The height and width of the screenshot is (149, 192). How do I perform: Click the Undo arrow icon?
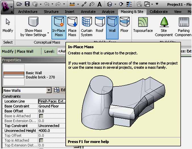(47, 4)
